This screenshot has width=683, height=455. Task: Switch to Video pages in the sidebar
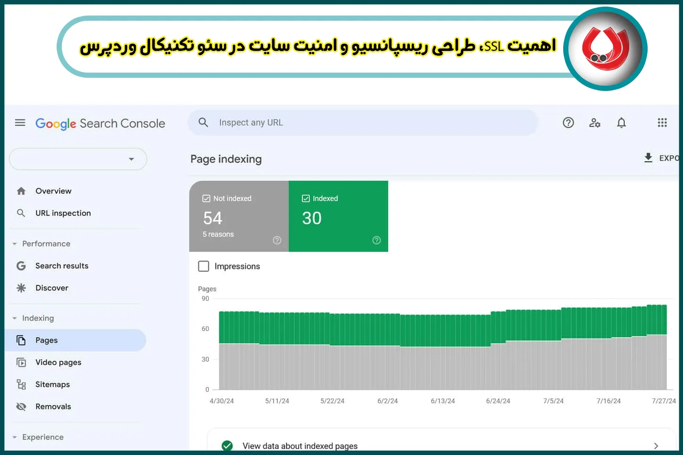point(58,362)
